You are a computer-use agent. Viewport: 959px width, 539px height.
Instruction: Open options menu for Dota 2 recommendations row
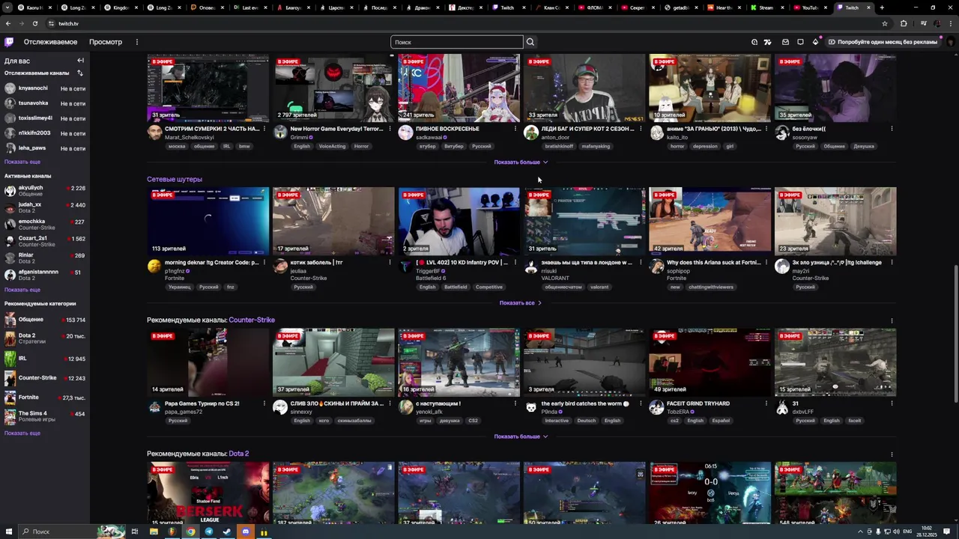click(x=892, y=454)
